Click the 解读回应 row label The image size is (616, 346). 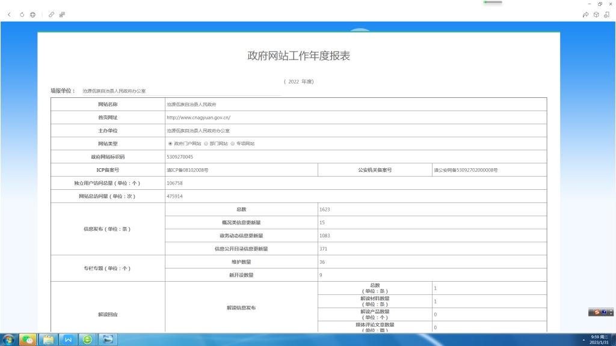click(108, 315)
